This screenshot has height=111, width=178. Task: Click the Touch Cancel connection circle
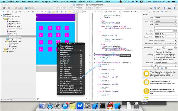point(81,63)
